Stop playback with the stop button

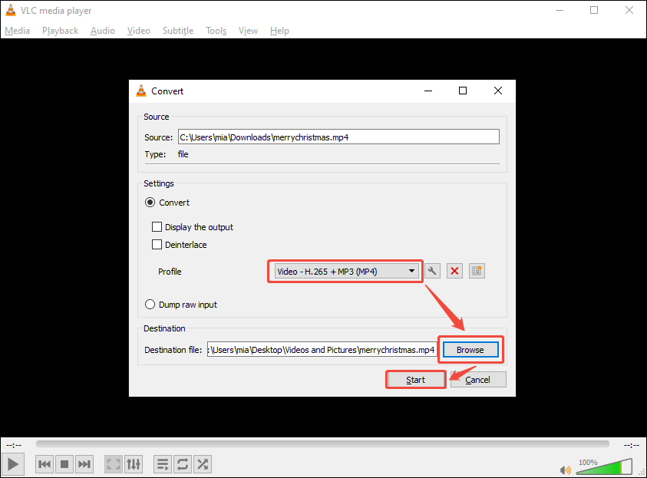pos(64,464)
